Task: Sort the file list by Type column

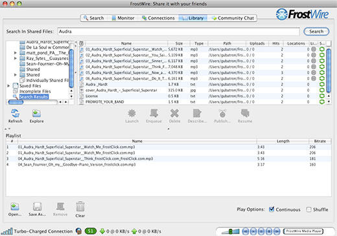Action: pyautogui.click(x=199, y=43)
